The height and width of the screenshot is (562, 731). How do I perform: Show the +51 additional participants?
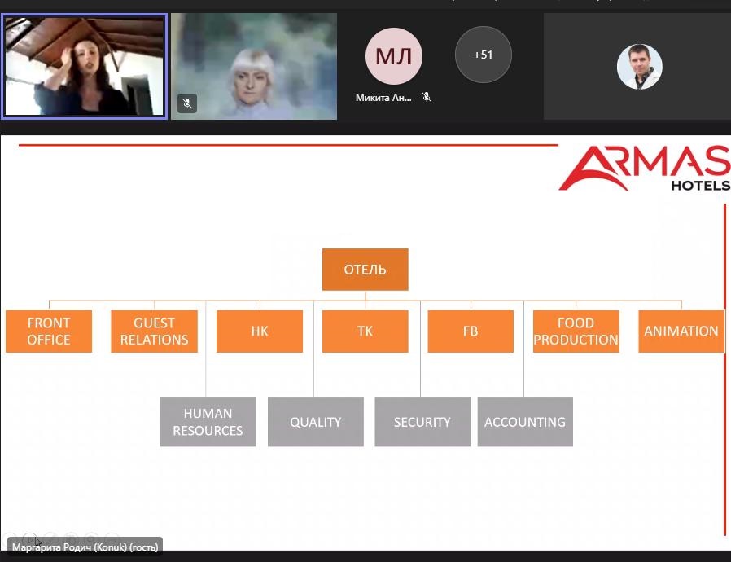pyautogui.click(x=483, y=55)
